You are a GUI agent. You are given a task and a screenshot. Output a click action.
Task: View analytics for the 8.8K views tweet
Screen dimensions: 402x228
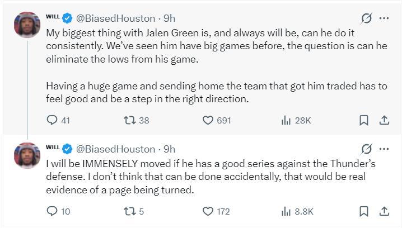point(286,211)
